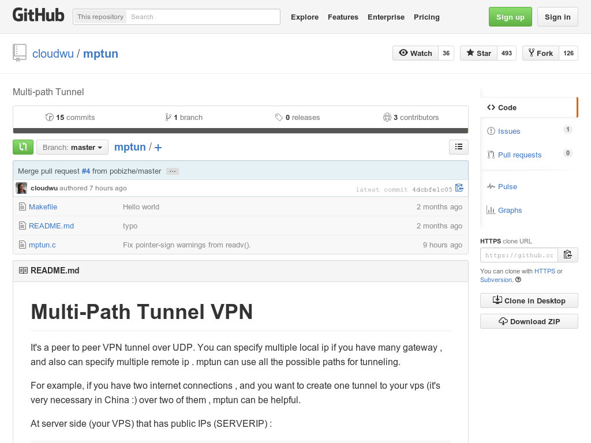Open Enterprise navigation link

pyautogui.click(x=386, y=17)
